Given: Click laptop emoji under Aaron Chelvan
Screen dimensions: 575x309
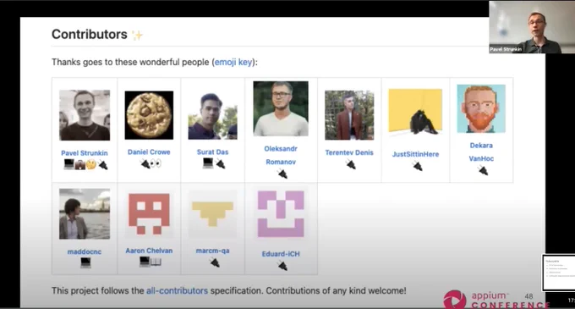Looking at the screenshot, I should (145, 262).
